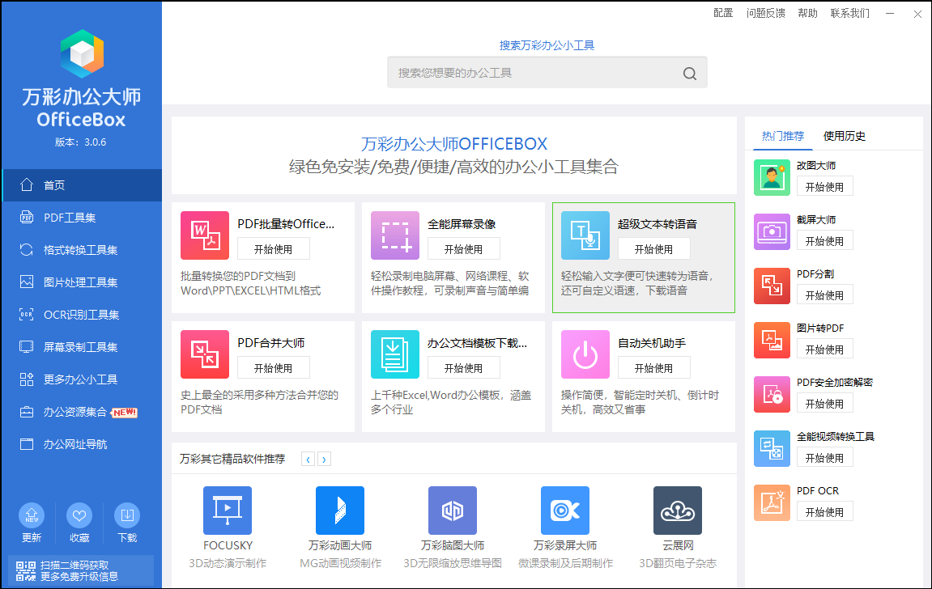Open 办公网址导航 in the sidebar
This screenshot has height=589, width=932.
pyautogui.click(x=82, y=444)
